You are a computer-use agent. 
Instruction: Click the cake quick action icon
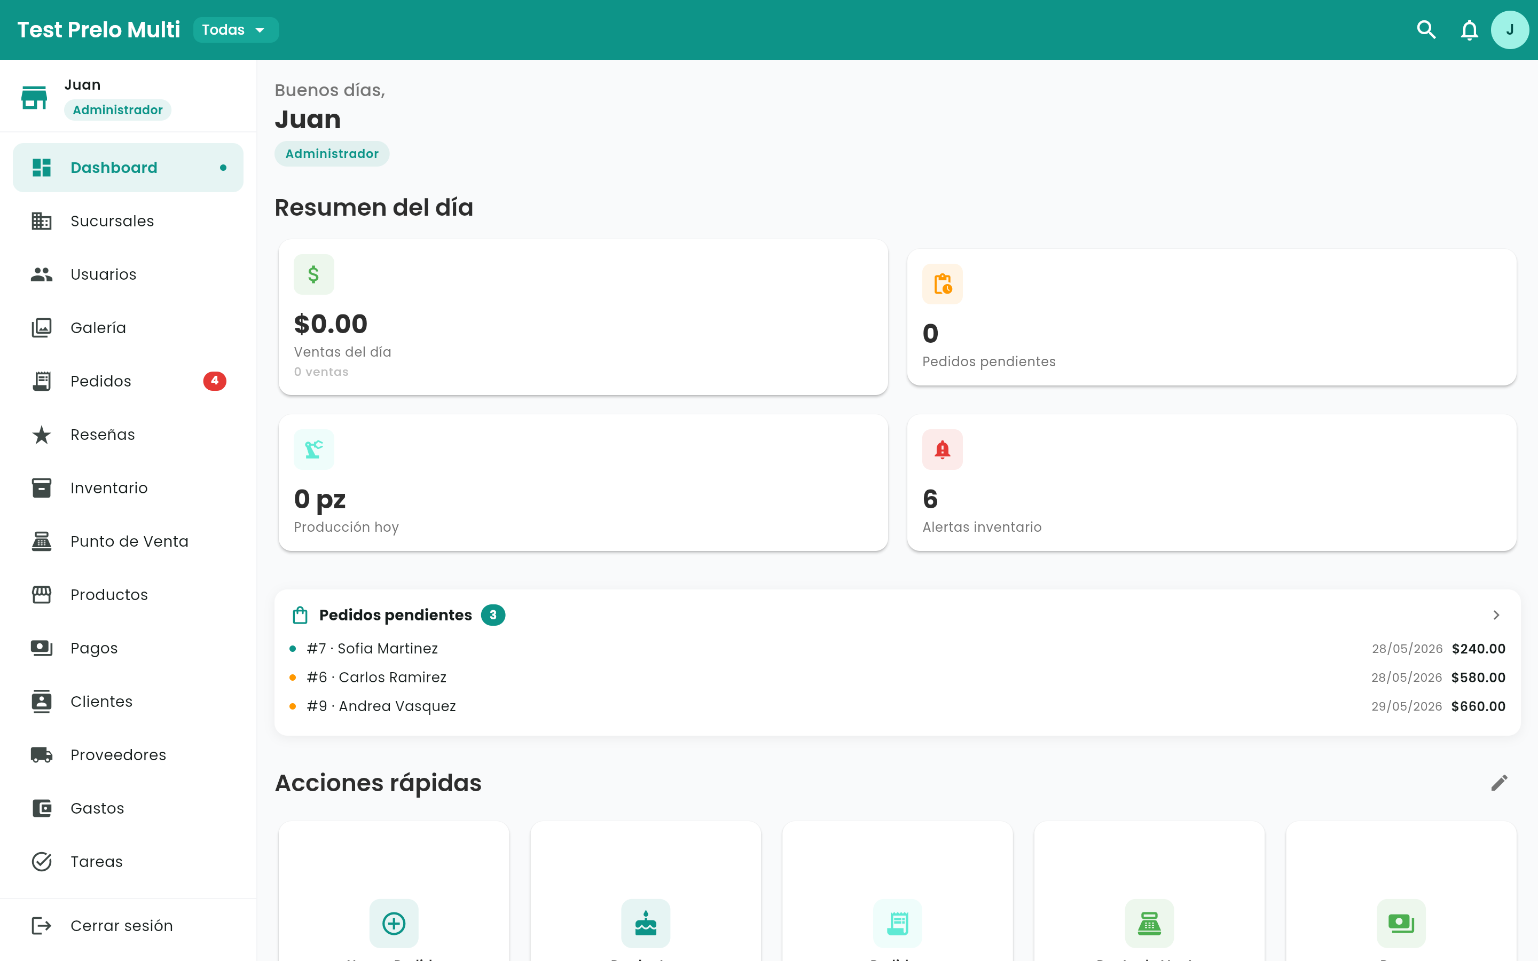(646, 924)
